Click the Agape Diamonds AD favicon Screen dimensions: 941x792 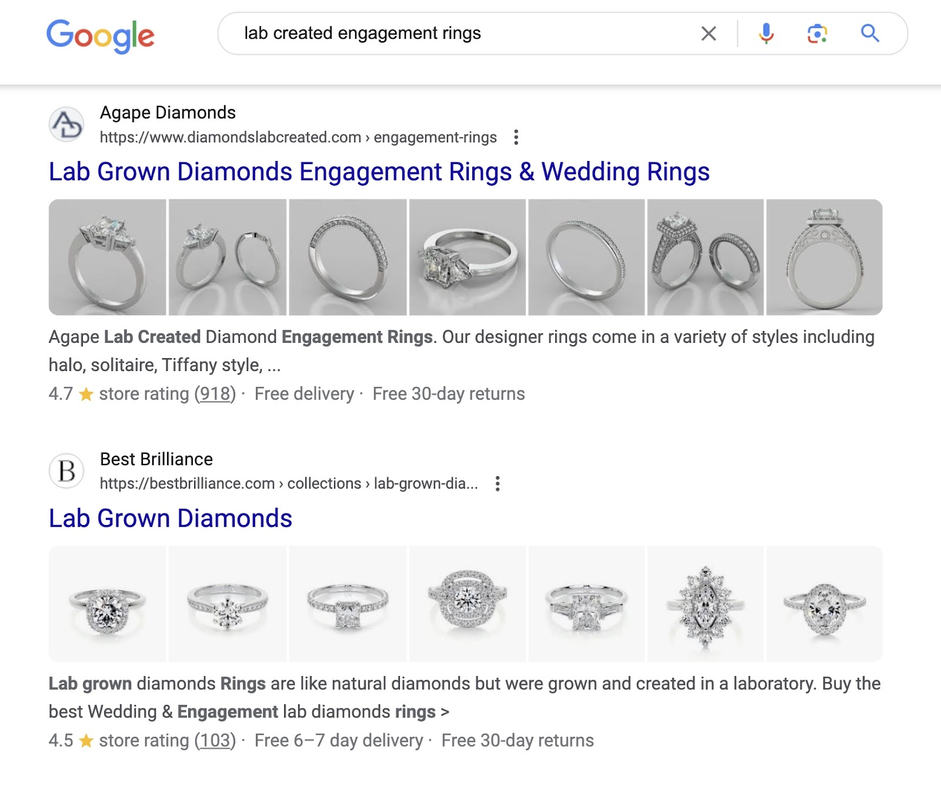tap(66, 125)
